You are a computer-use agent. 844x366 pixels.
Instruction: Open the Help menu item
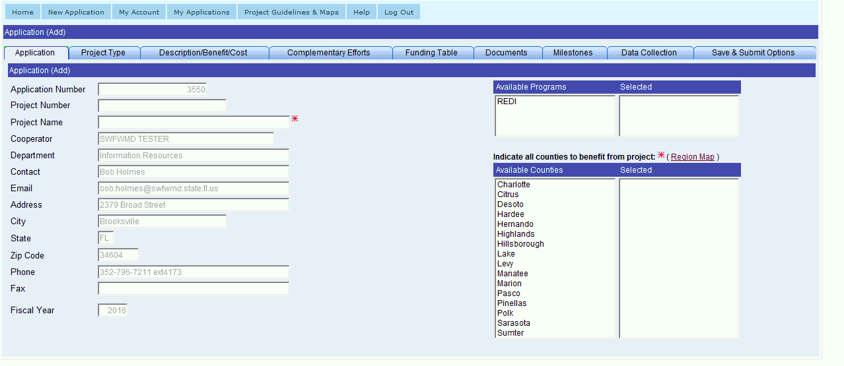361,12
